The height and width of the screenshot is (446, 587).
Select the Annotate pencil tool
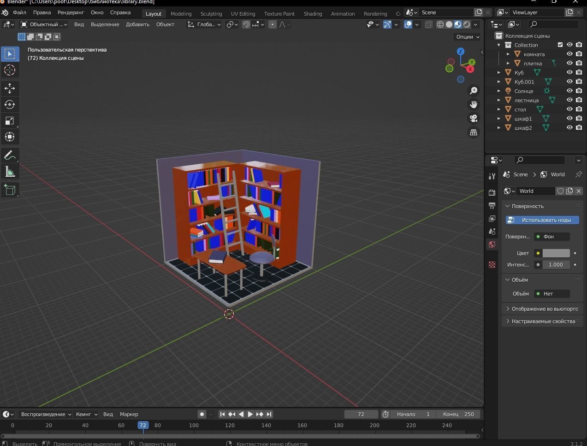pos(10,156)
